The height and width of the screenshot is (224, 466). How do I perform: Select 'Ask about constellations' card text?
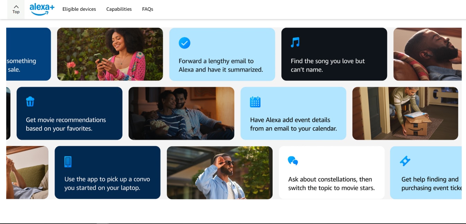point(332,183)
